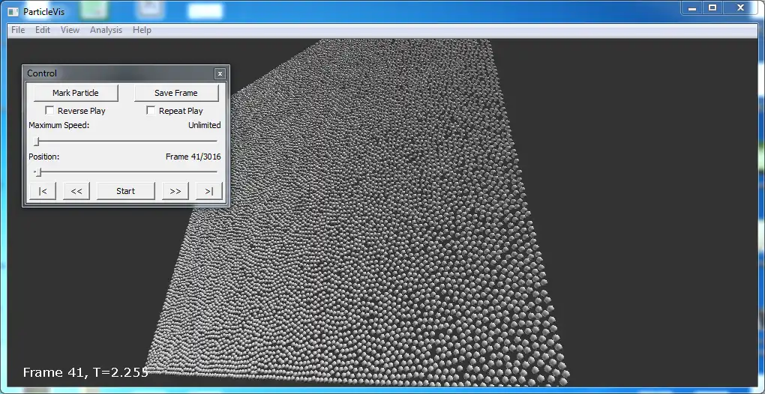Click the Save Frame button
This screenshot has height=394, width=765.
pyautogui.click(x=176, y=93)
